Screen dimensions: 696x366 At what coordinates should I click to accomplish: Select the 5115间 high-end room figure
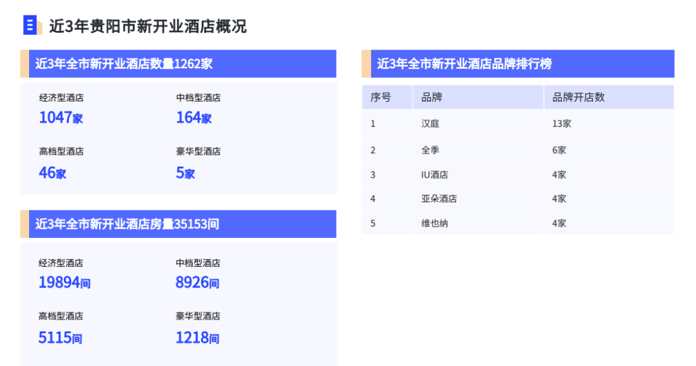[60, 337]
